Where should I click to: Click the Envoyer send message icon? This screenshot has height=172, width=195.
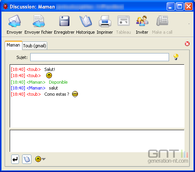[14, 21]
